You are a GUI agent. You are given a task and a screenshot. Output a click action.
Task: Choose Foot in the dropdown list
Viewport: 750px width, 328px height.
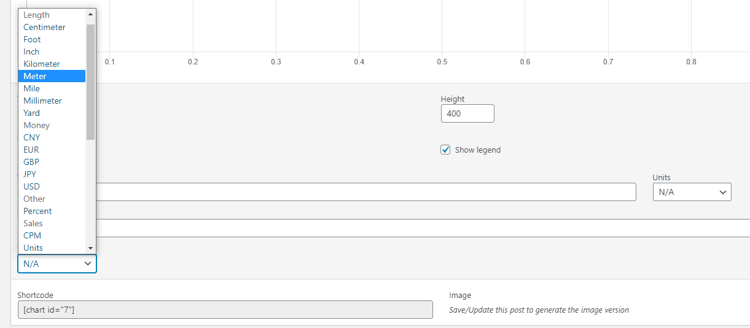[32, 39]
